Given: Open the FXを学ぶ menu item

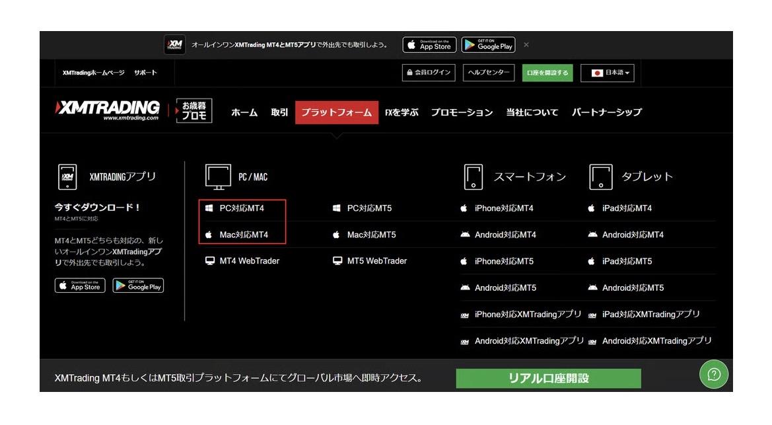Looking at the screenshot, I should pyautogui.click(x=402, y=112).
